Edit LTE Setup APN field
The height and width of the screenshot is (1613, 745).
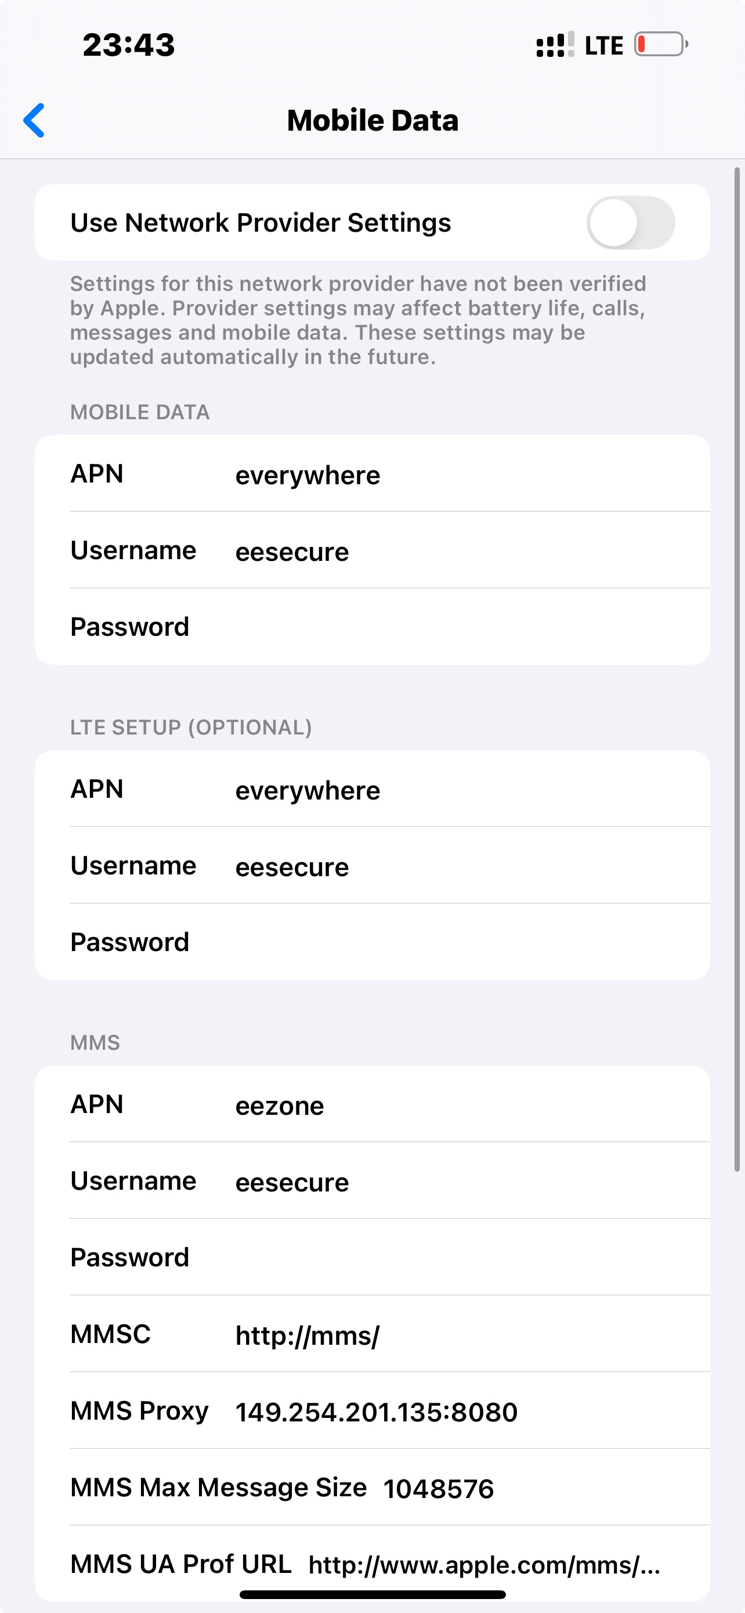pyautogui.click(x=372, y=789)
